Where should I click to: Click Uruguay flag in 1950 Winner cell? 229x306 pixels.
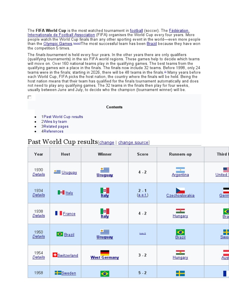(x=105, y=232)
